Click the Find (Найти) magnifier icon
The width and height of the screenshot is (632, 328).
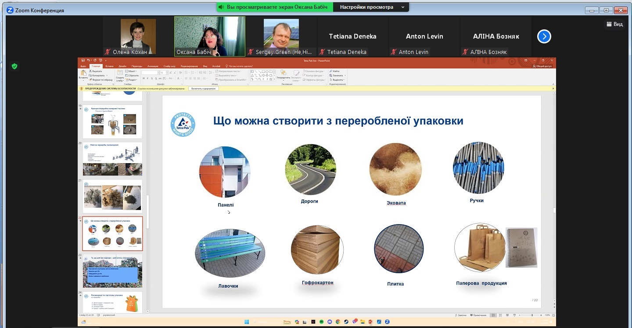click(330, 71)
